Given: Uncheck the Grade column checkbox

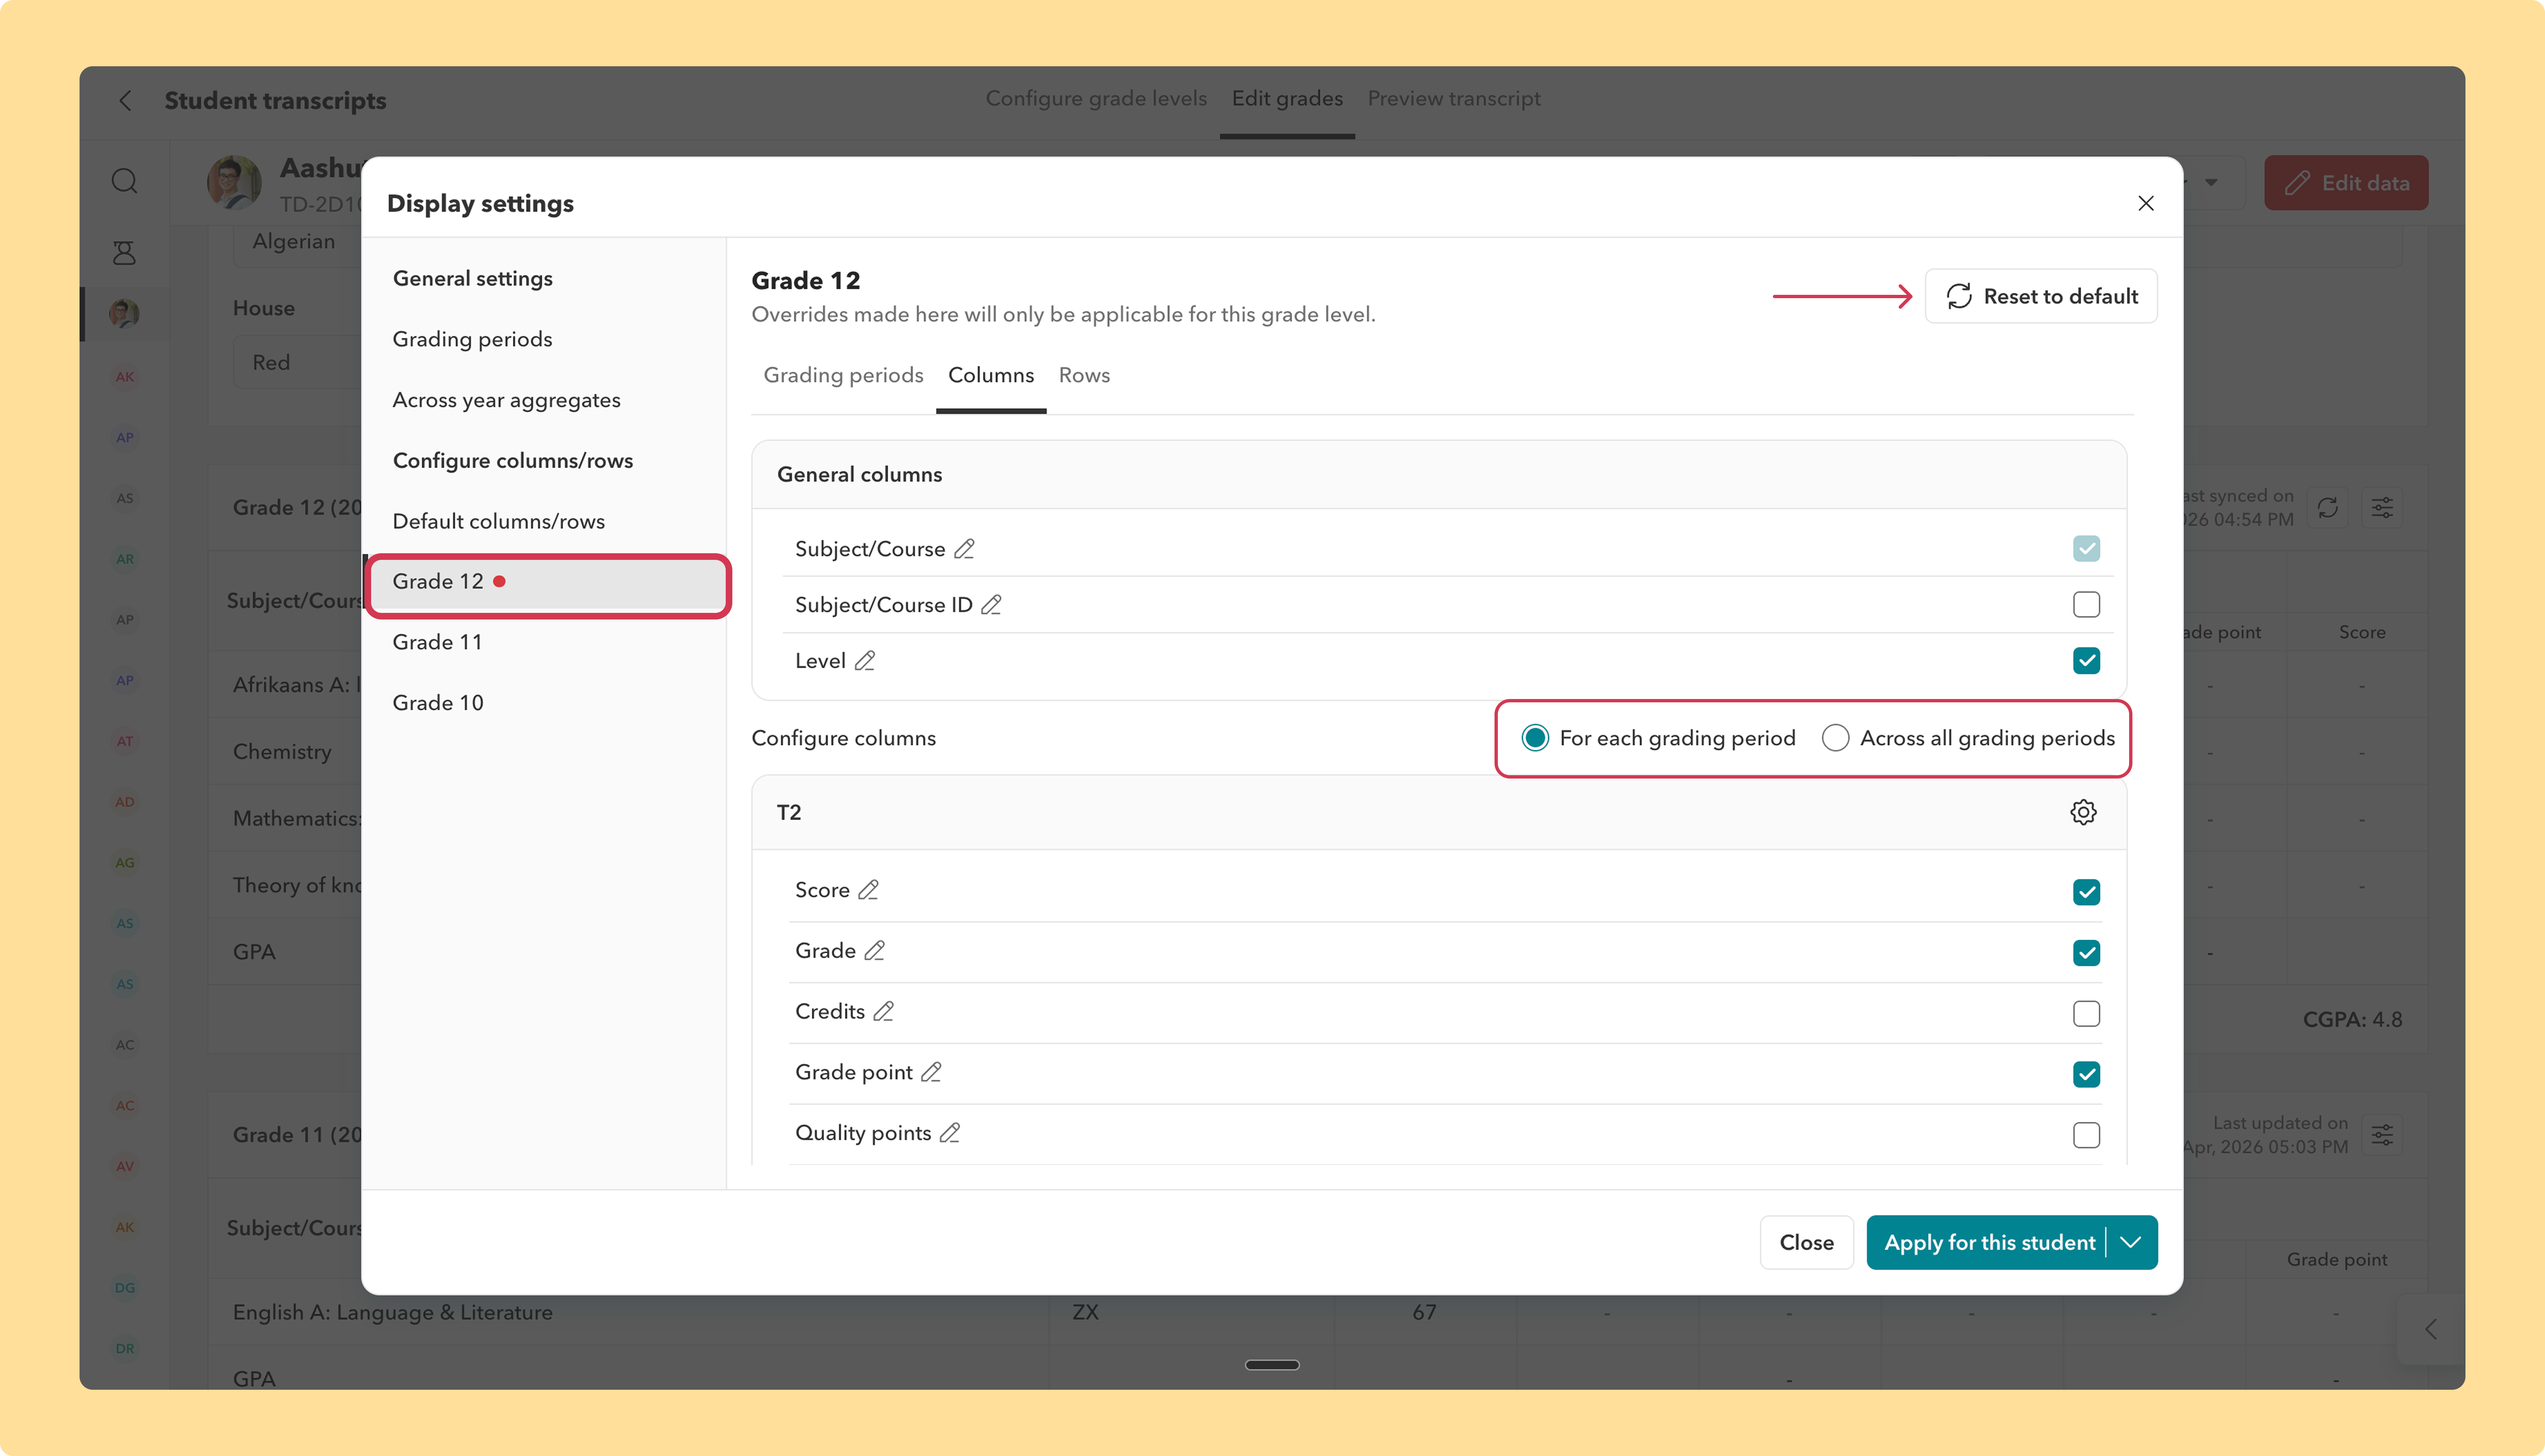Looking at the screenshot, I should [2087, 953].
